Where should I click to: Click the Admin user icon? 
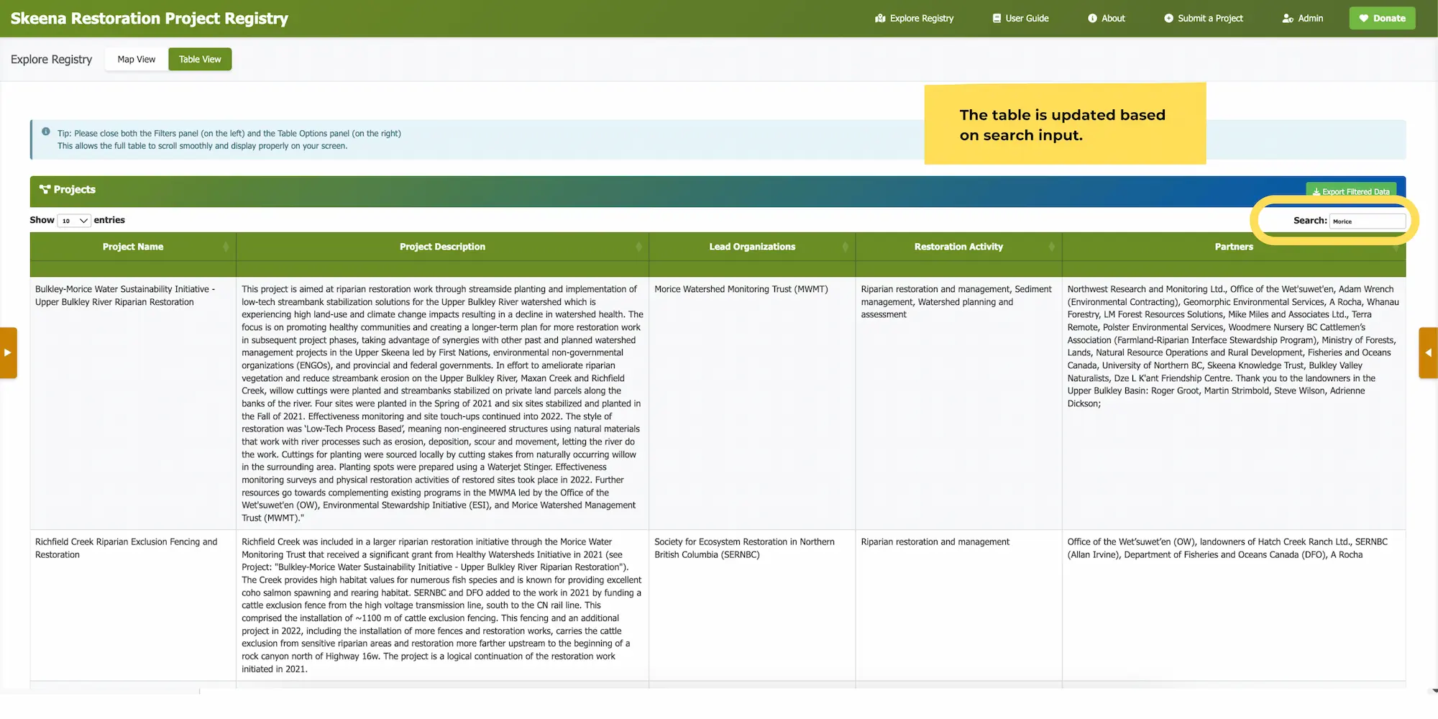tap(1288, 19)
